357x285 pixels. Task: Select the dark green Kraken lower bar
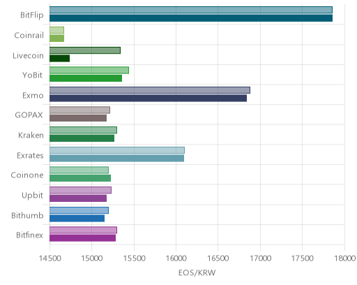(x=82, y=138)
